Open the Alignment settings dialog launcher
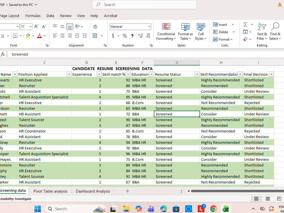This screenshot has width=284, height=213. click(x=105, y=45)
